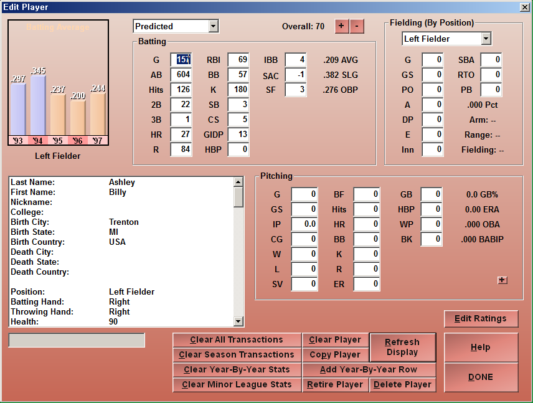This screenshot has width=533, height=403.
Task: Click the minus button beside Overall rating
Action: pos(356,26)
